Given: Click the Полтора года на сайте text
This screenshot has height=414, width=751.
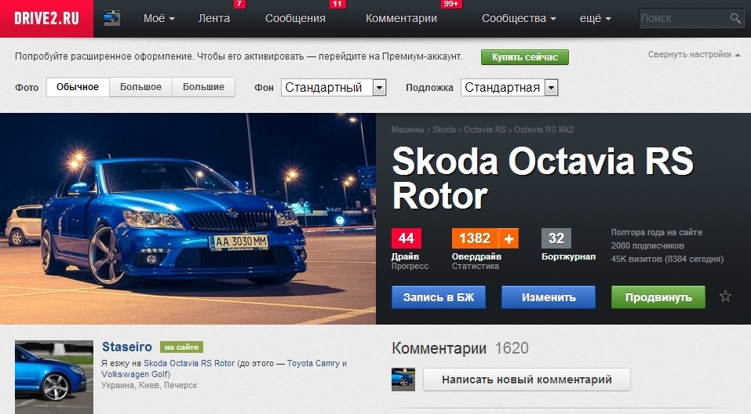Looking at the screenshot, I should pos(657,232).
